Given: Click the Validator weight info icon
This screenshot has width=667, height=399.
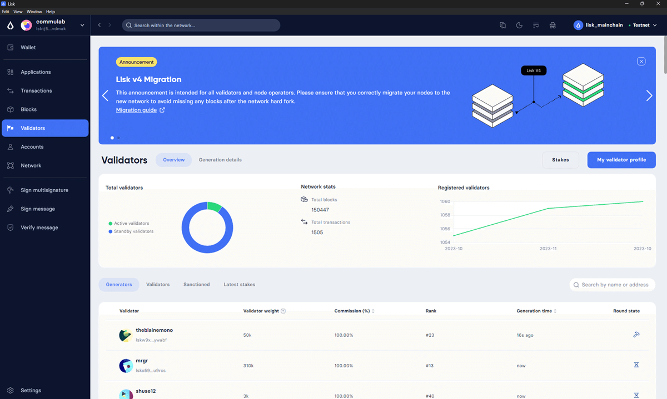Looking at the screenshot, I should pos(283,311).
